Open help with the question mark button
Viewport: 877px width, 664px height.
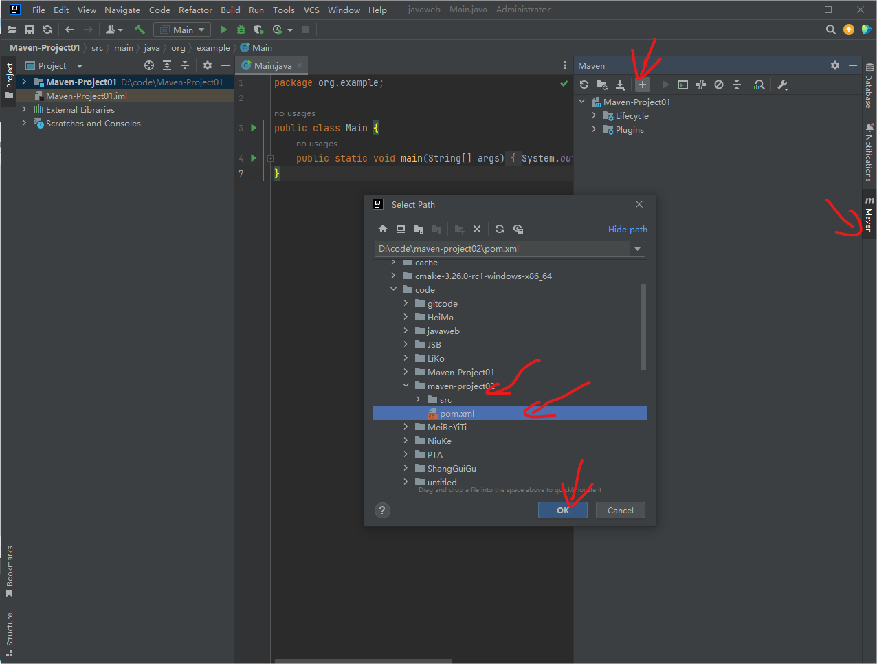coord(383,510)
